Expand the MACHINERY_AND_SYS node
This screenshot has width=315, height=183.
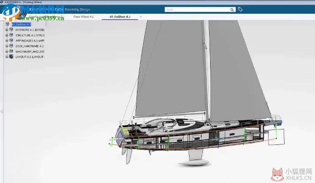pos(7,52)
